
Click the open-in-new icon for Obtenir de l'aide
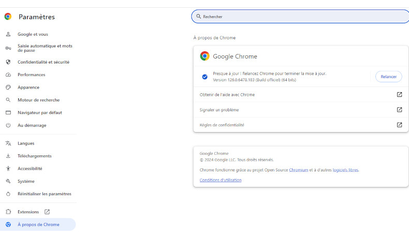[x=399, y=94]
